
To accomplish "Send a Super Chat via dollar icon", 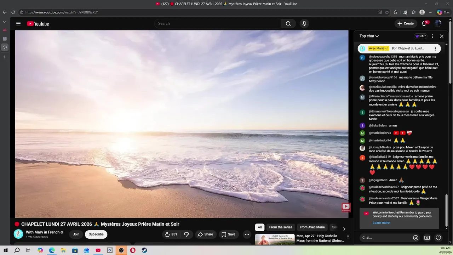I will 427,238.
